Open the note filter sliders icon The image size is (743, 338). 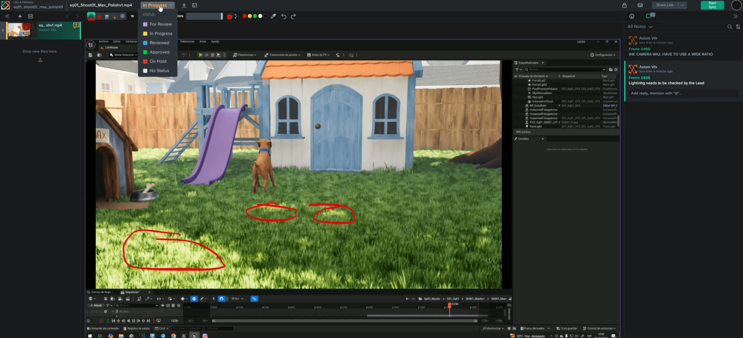point(738,27)
